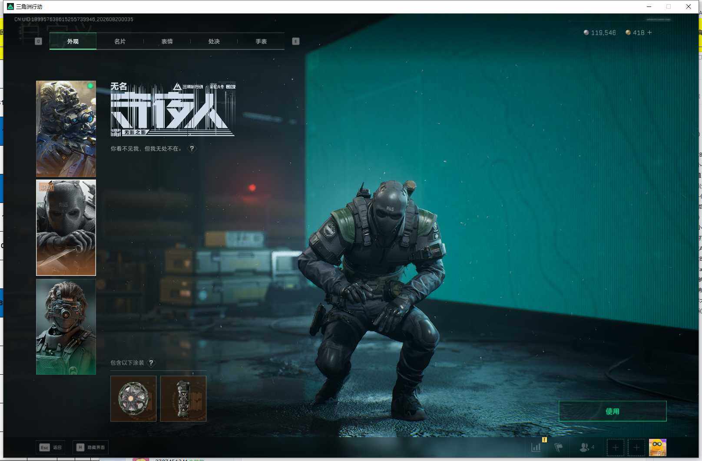Minimize the 三角洲行动 window
This screenshot has width=702, height=461.
[x=649, y=7]
